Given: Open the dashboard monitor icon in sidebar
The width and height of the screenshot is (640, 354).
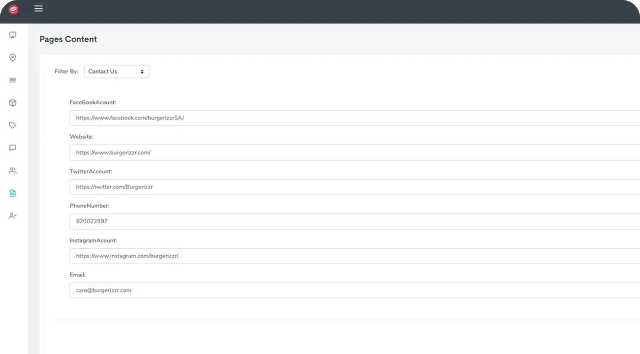Looking at the screenshot, I should point(13,35).
